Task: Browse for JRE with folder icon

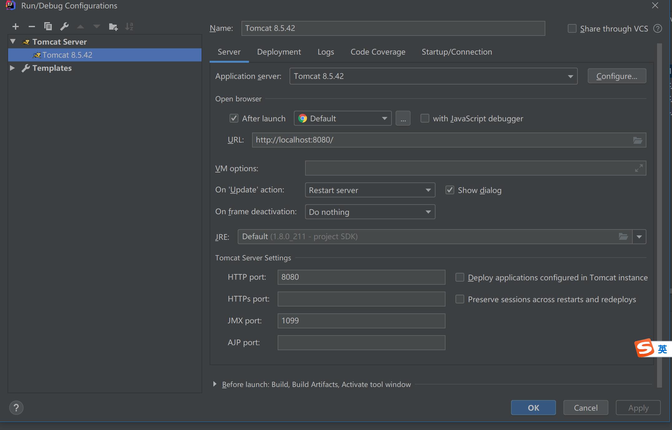Action: [623, 237]
